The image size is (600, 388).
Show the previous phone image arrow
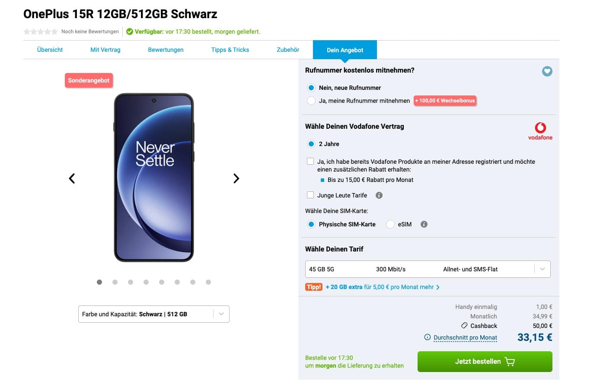[72, 178]
